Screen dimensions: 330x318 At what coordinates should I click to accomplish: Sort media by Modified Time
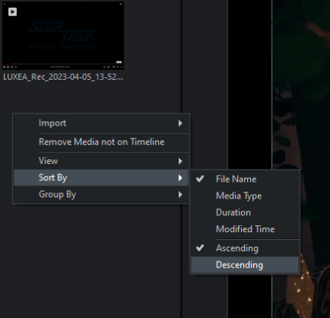pyautogui.click(x=245, y=229)
